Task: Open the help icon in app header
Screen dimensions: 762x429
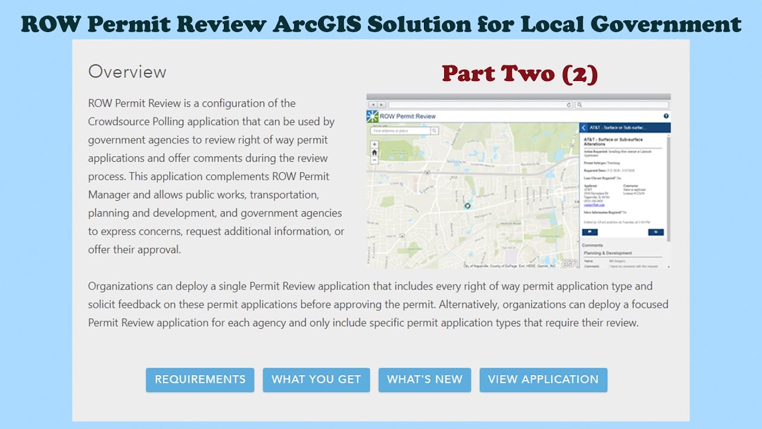Action: (666, 116)
